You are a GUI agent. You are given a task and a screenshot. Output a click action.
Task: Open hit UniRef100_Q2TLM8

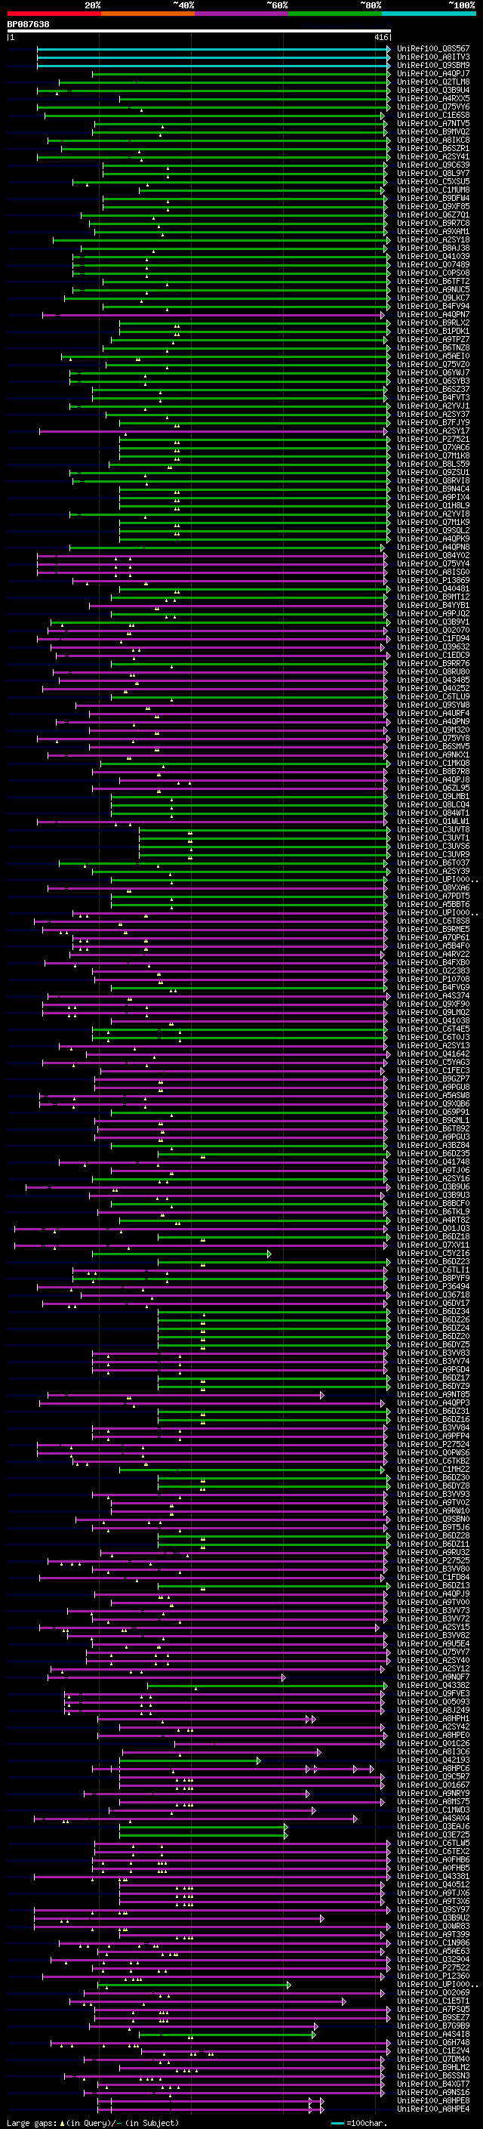pyautogui.click(x=433, y=82)
